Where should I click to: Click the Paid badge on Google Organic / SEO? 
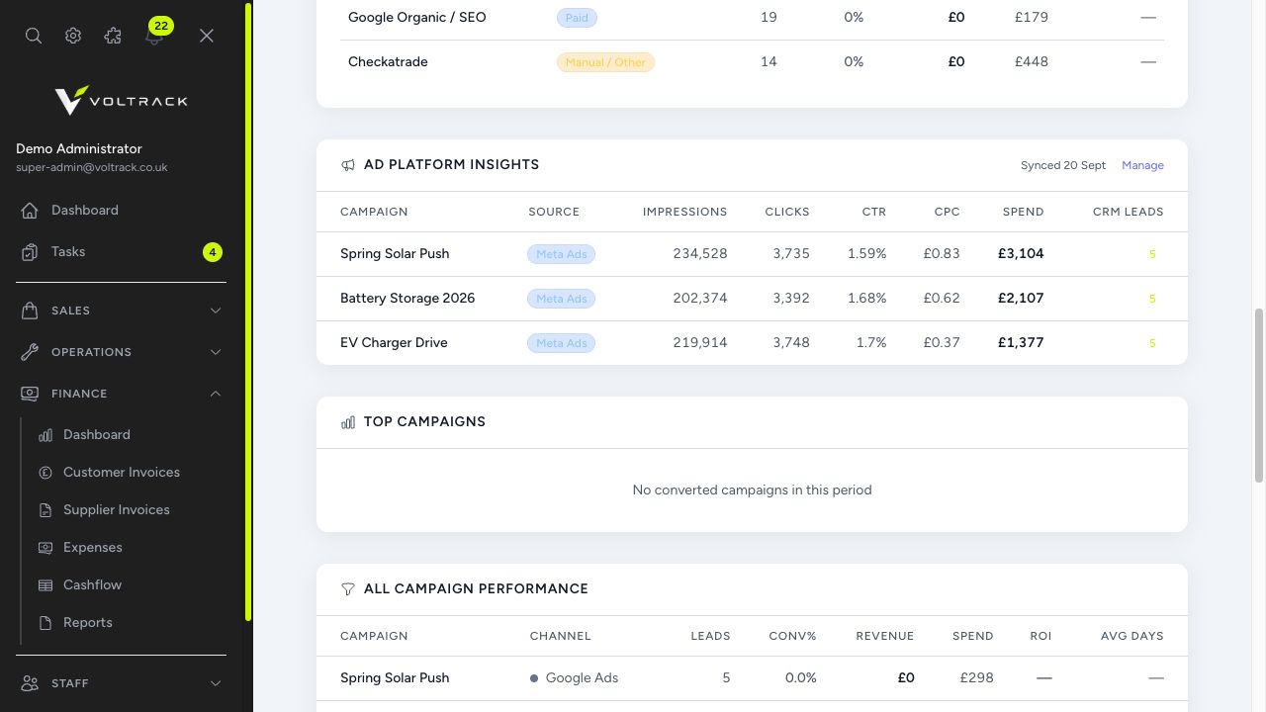[x=577, y=18]
